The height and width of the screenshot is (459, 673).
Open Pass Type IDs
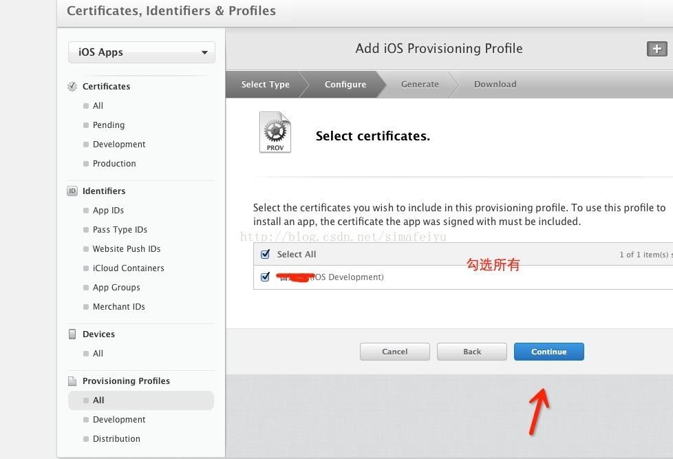120,230
